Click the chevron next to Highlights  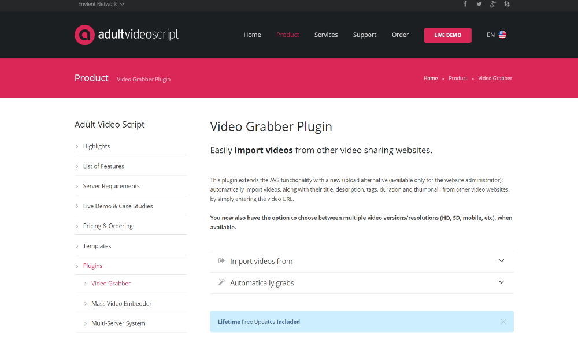pos(77,147)
